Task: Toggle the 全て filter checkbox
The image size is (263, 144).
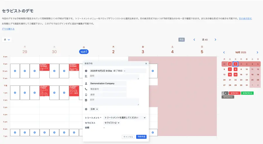Action: point(224,93)
